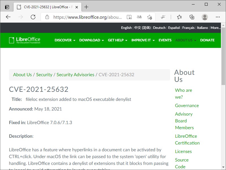Click the scrollbar up arrow
Viewport: 226px width, 170px height.
(x=223, y=25)
